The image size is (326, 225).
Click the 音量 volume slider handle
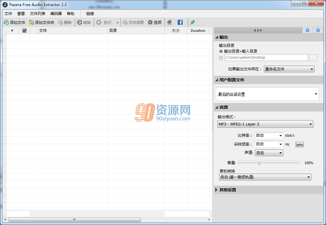[x=259, y=163]
